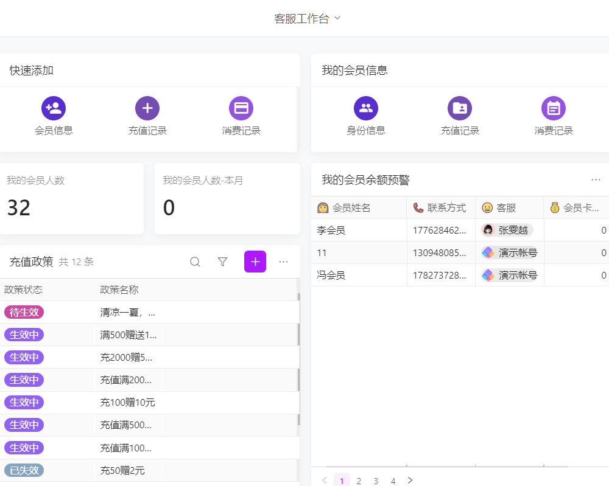Jump to page 4 of member warnings

(x=393, y=481)
